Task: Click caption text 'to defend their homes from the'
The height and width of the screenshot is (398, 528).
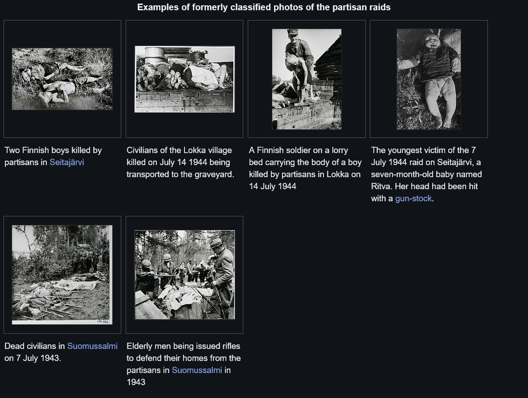Action: [x=184, y=358]
